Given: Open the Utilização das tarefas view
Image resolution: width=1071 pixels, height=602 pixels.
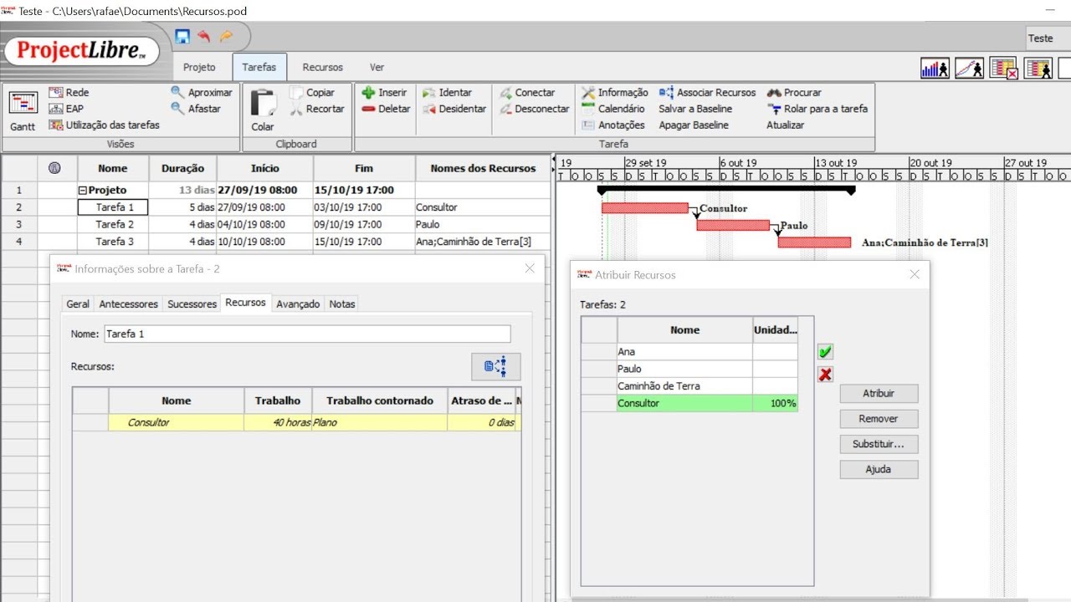Looking at the screenshot, I should click(x=104, y=125).
